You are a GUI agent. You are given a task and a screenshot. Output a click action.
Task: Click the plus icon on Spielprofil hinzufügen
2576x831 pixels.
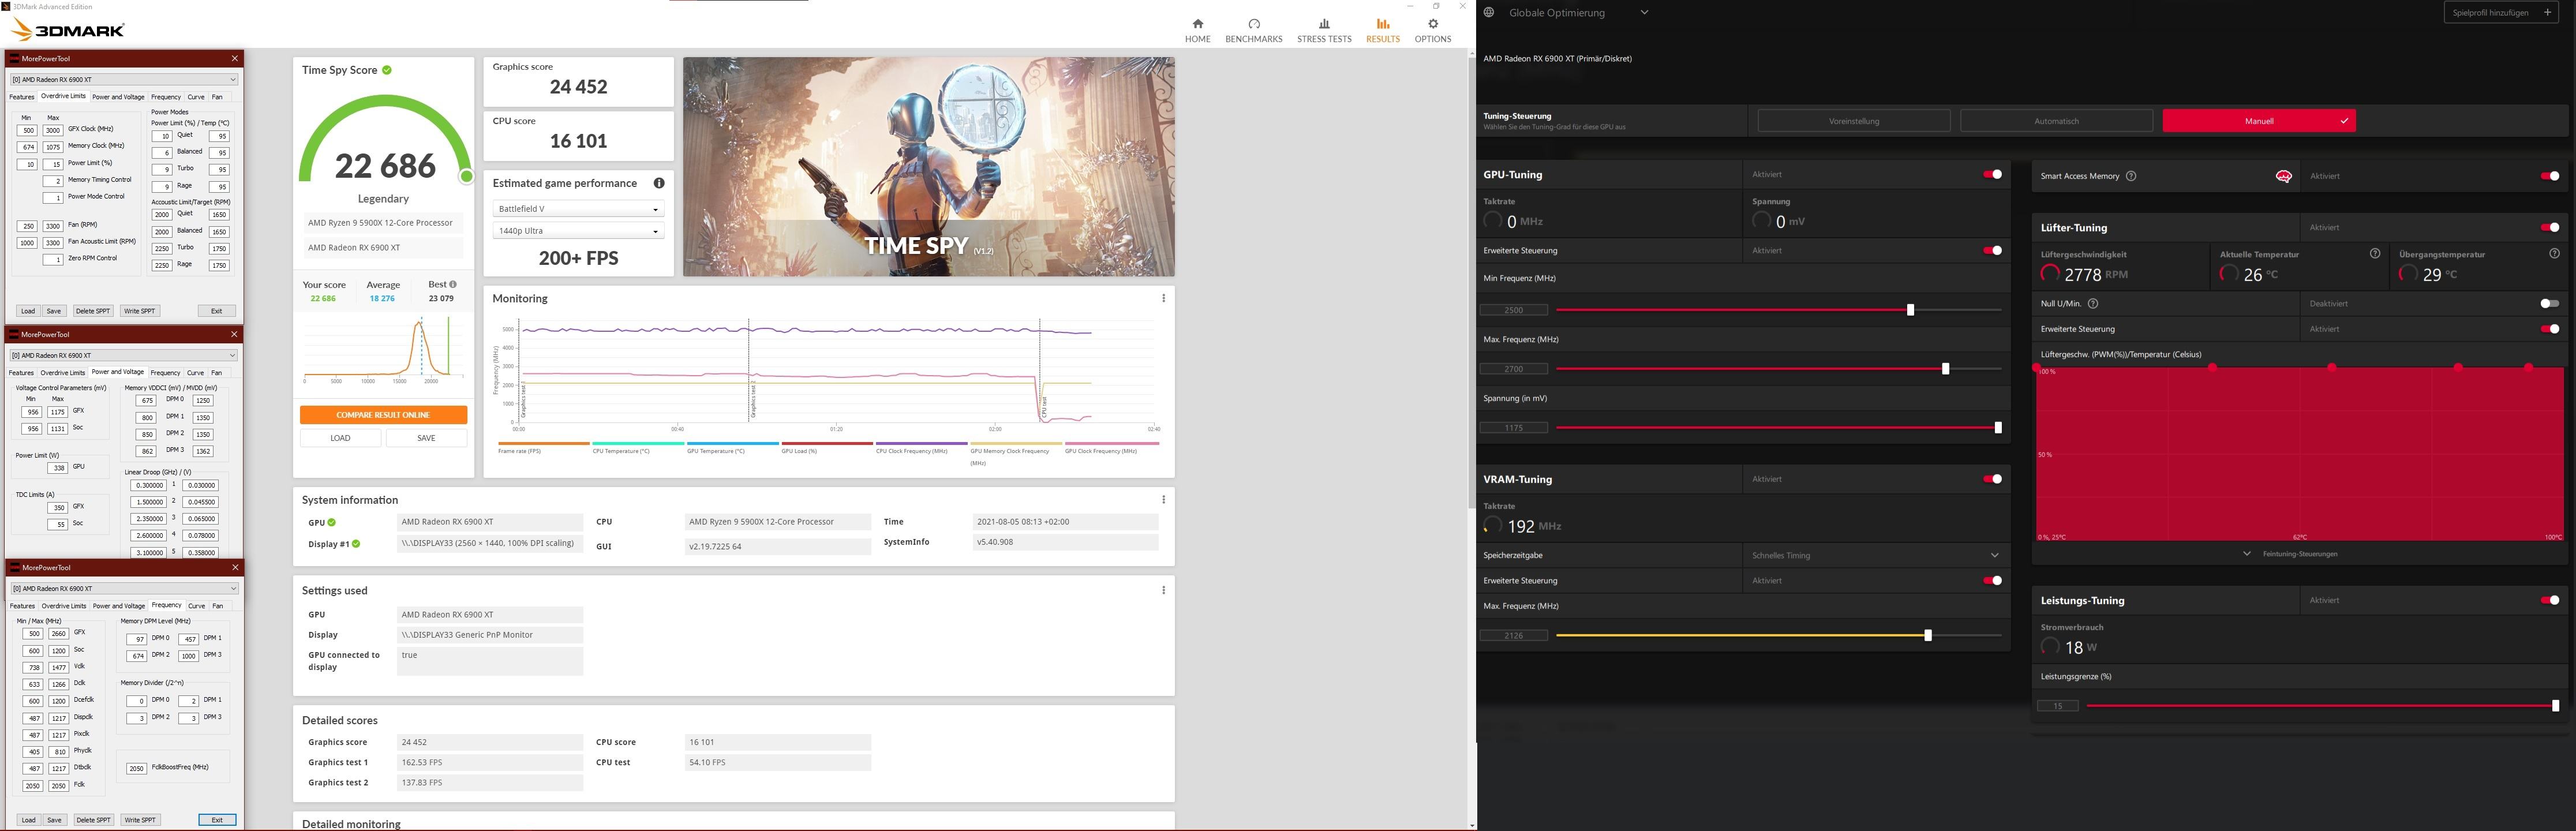tap(2547, 13)
